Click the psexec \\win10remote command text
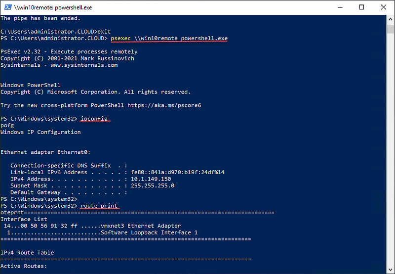Viewport: 395px width, 274px height. point(169,39)
